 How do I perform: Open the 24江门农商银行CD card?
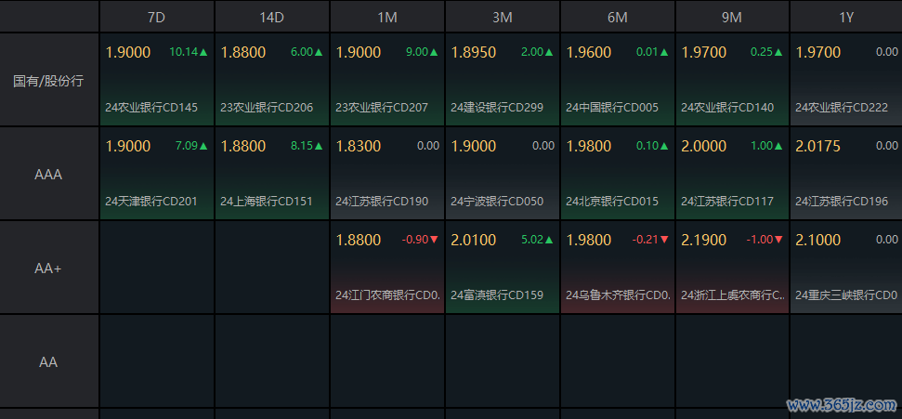coord(387,267)
